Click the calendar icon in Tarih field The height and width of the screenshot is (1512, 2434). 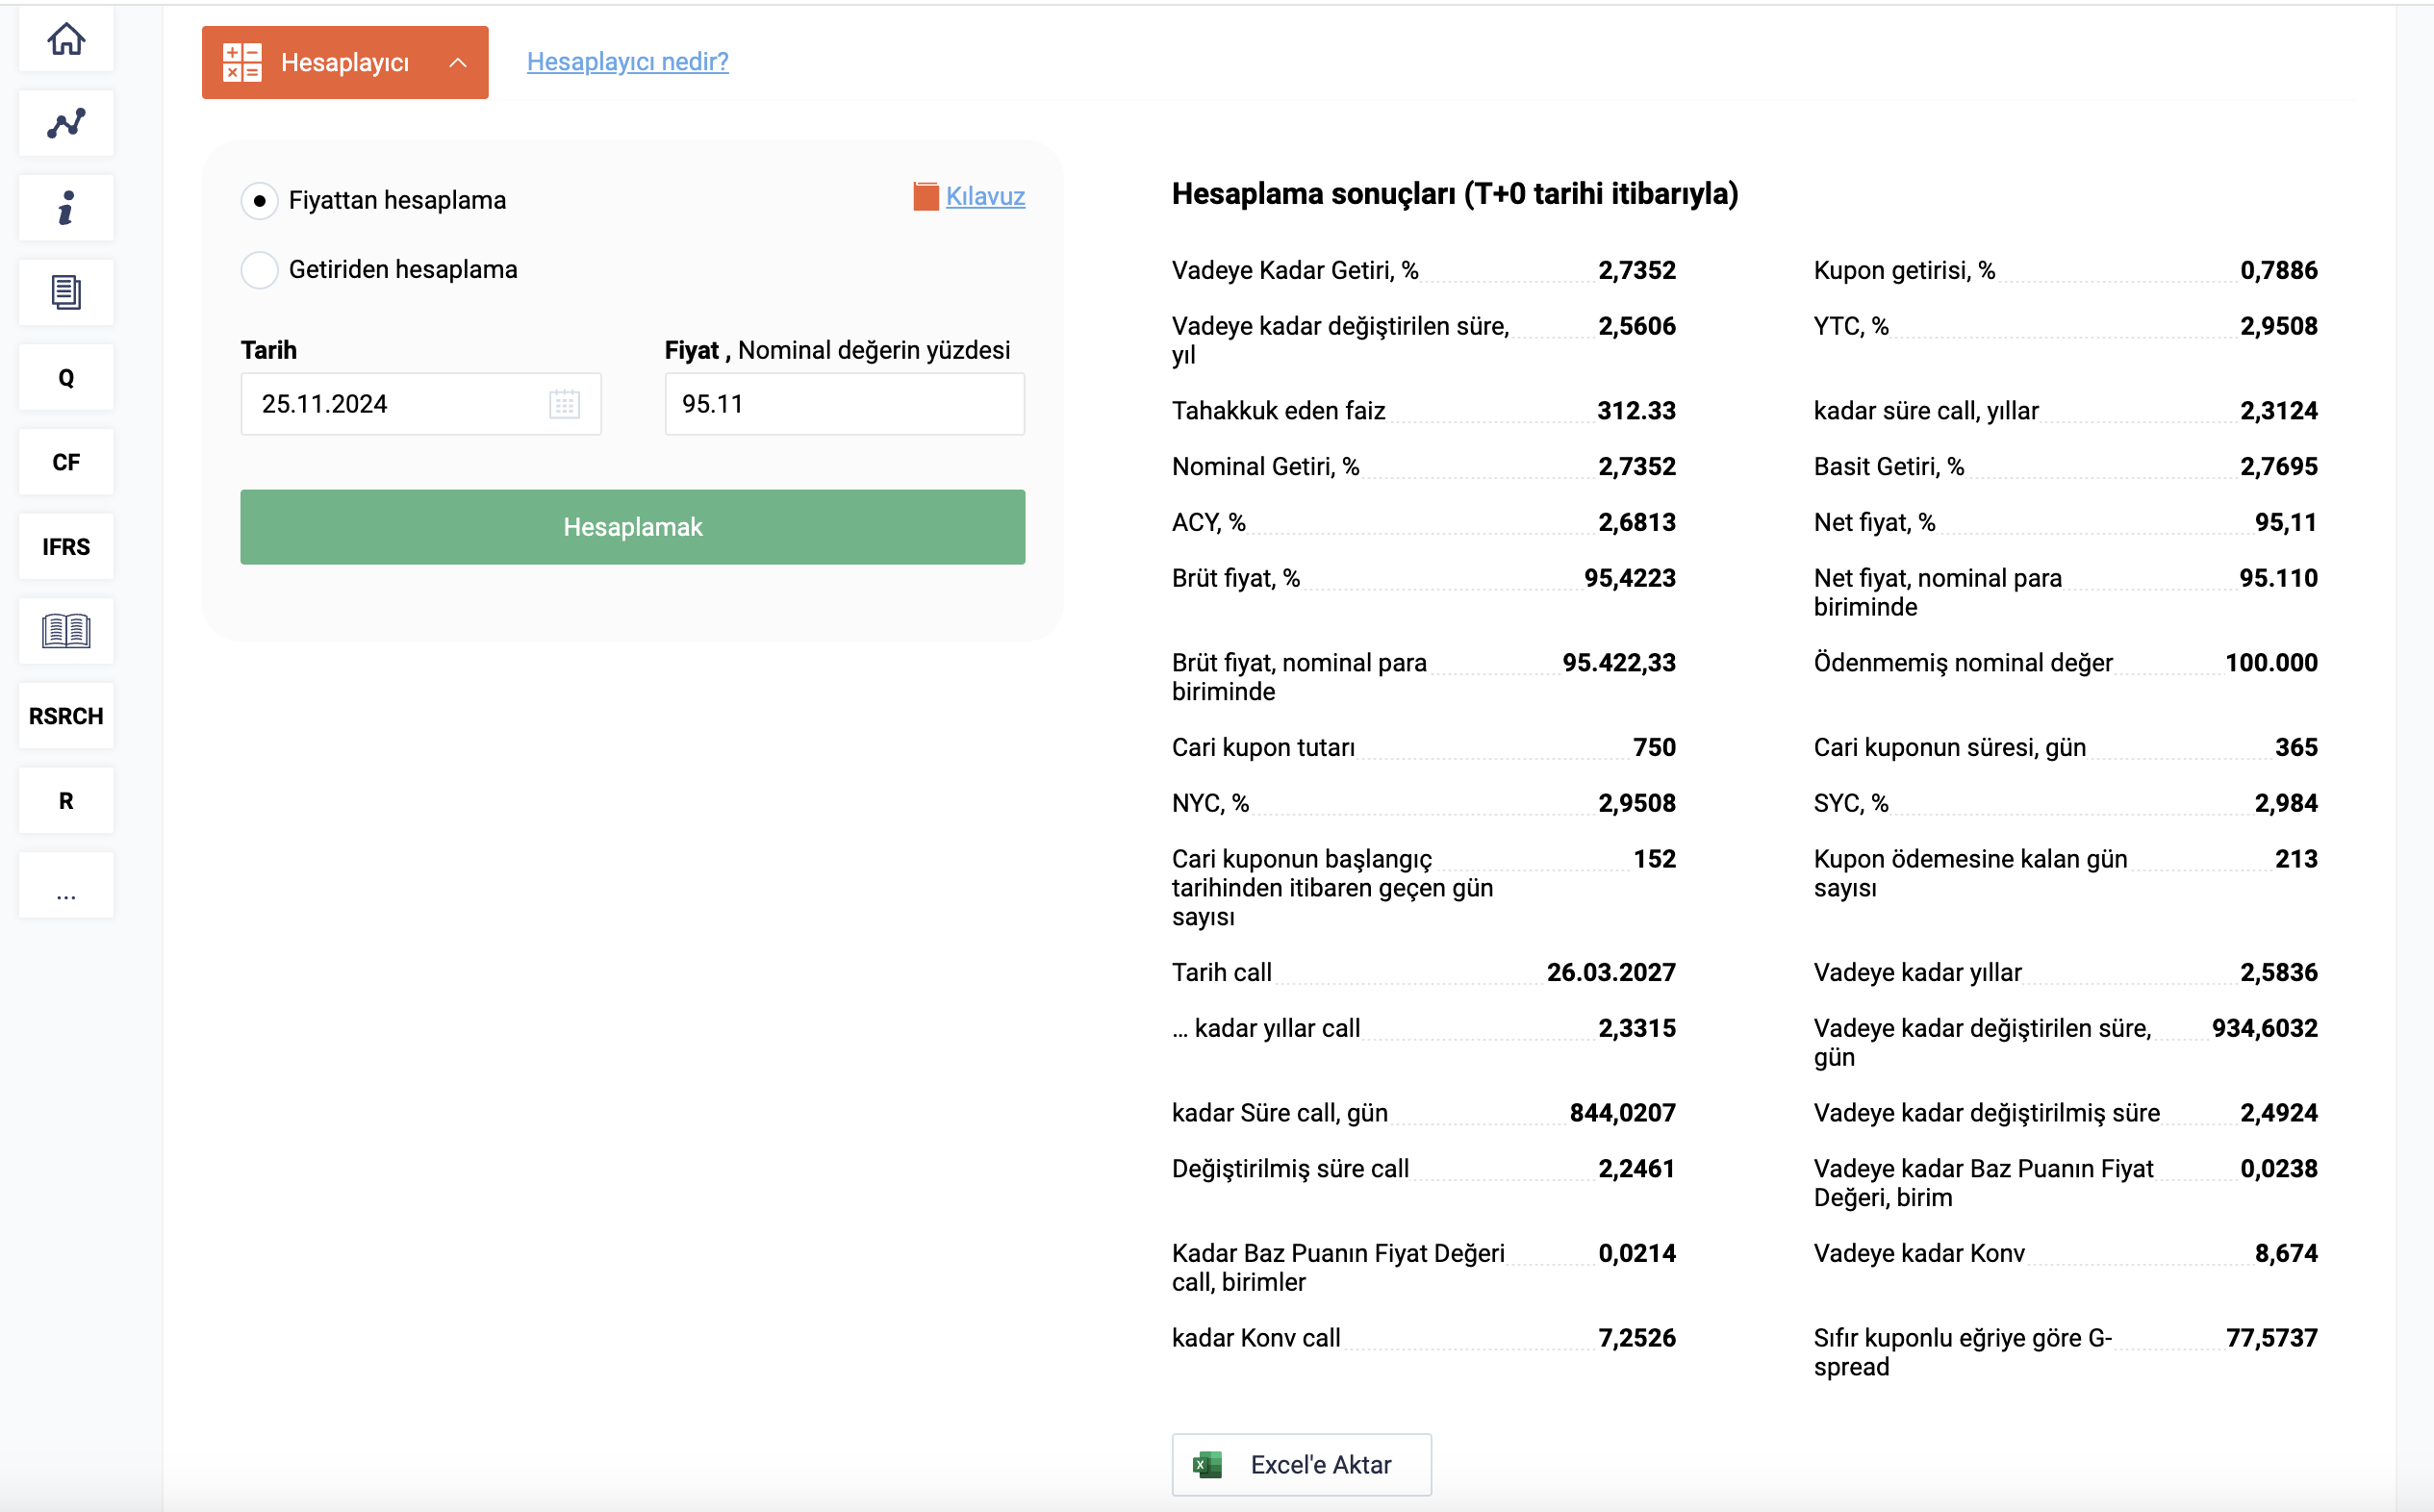coord(564,404)
